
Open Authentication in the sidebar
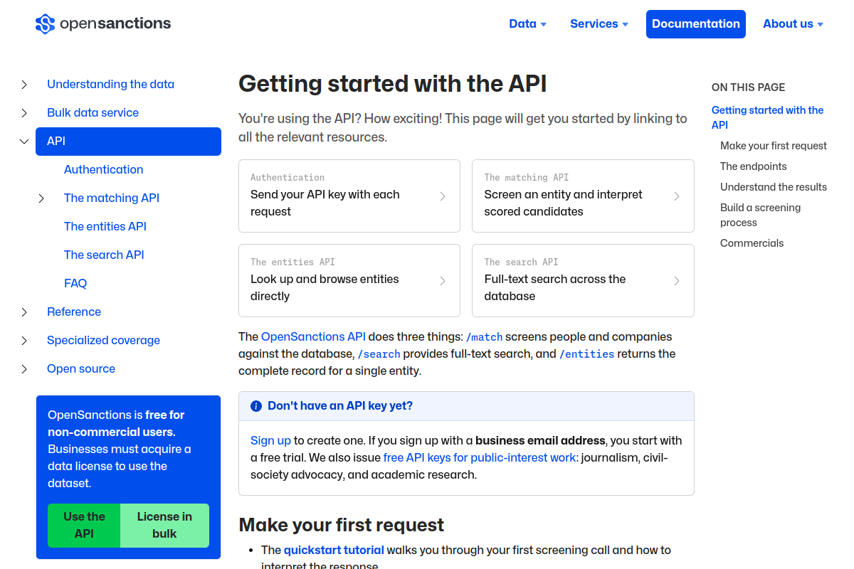(x=104, y=170)
